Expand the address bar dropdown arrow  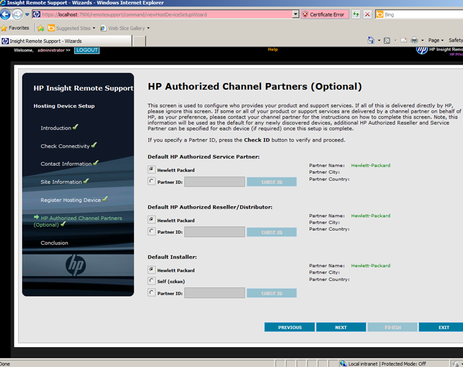(295, 14)
